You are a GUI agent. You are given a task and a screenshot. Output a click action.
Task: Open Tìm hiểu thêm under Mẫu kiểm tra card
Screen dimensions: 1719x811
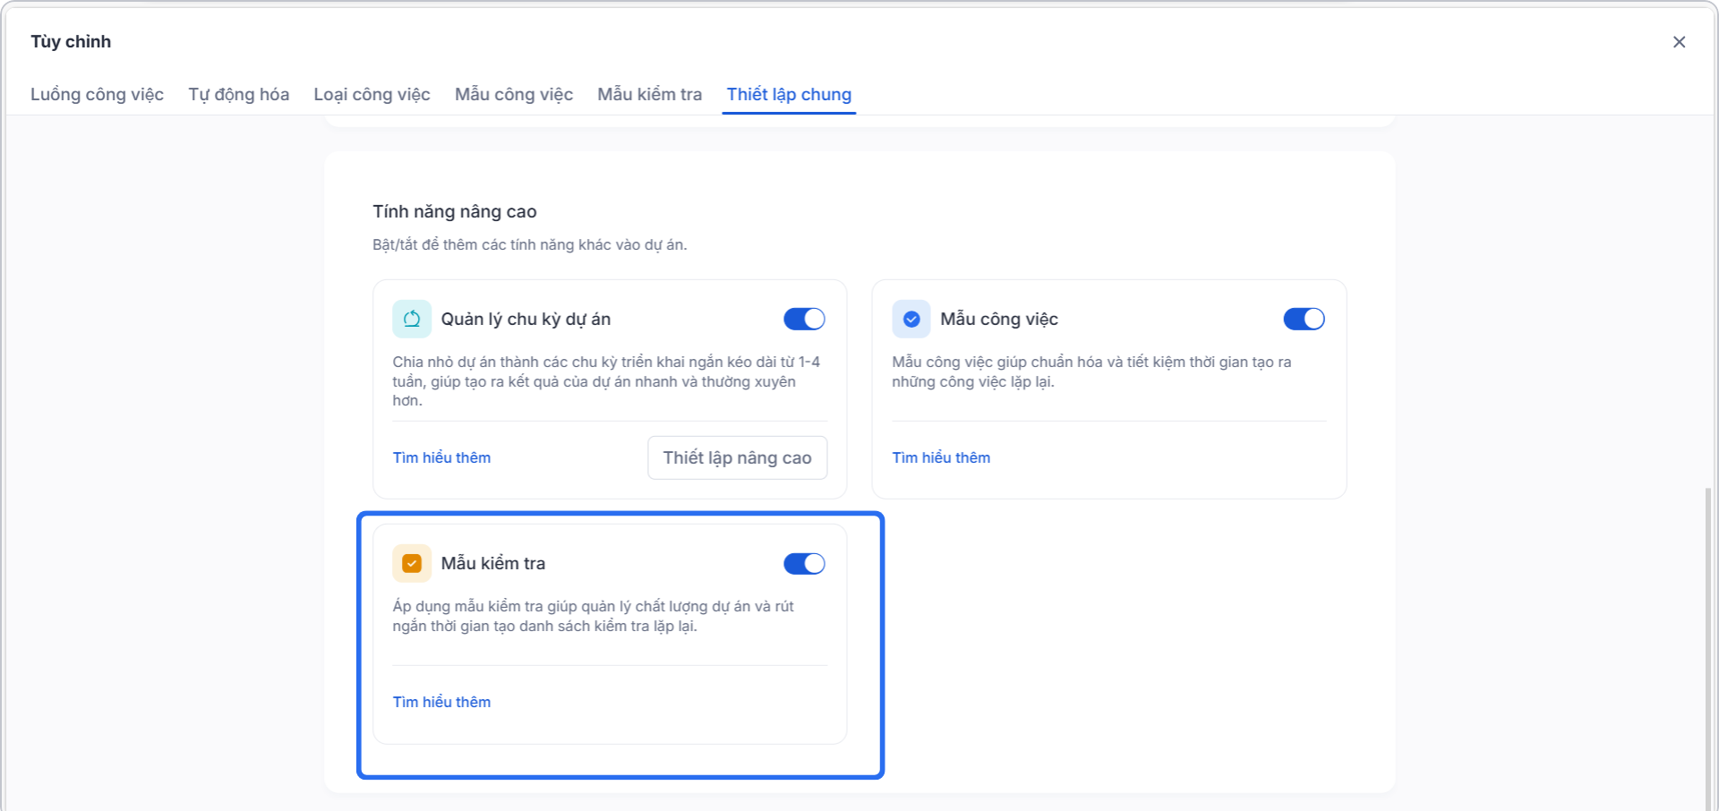pyautogui.click(x=441, y=702)
